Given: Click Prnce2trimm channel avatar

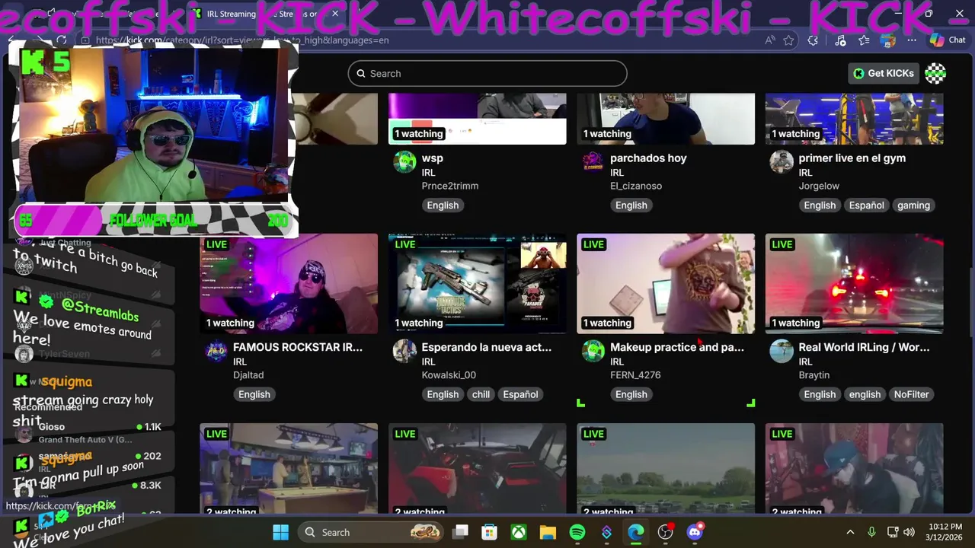Looking at the screenshot, I should point(404,162).
